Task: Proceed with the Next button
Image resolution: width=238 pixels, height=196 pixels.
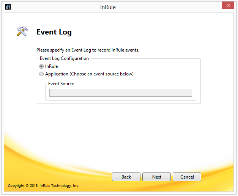Action: click(x=156, y=177)
